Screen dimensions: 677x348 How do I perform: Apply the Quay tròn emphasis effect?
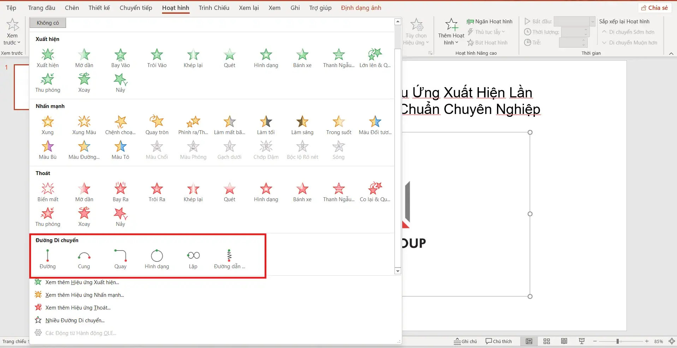coord(157,125)
